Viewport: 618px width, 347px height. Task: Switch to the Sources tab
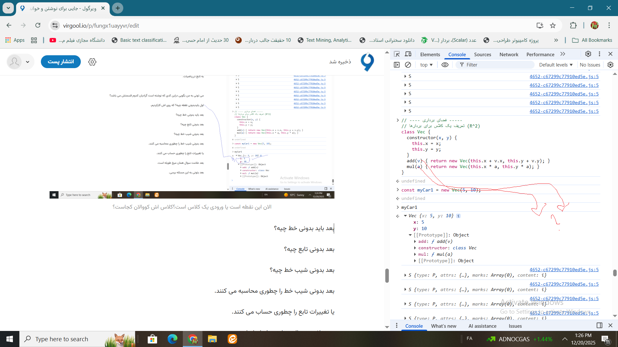coord(482,54)
